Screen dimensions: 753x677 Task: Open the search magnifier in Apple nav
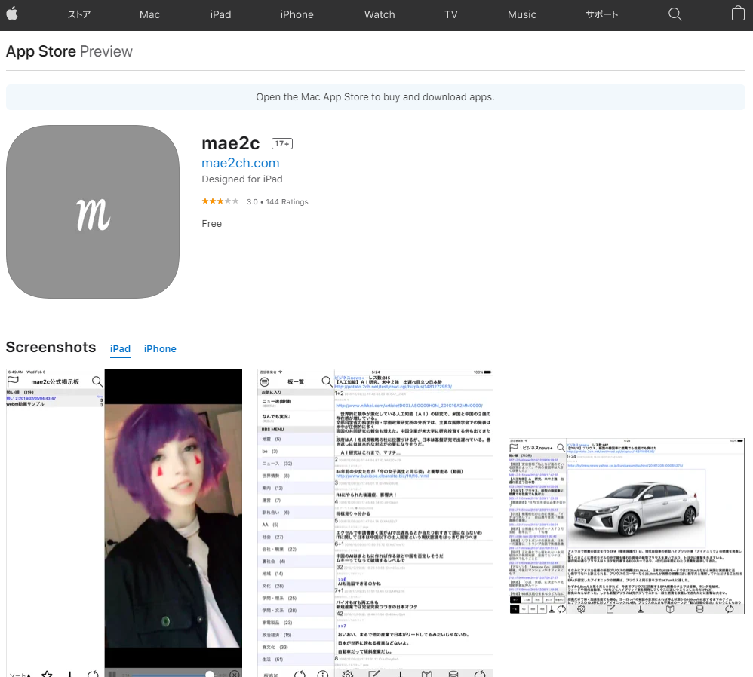click(x=675, y=14)
